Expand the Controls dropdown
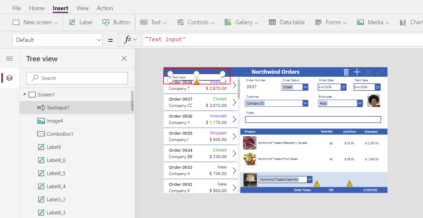423x218 pixels. click(x=196, y=22)
